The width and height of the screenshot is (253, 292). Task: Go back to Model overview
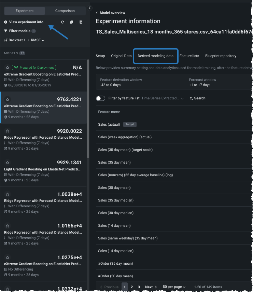pyautogui.click(x=111, y=13)
